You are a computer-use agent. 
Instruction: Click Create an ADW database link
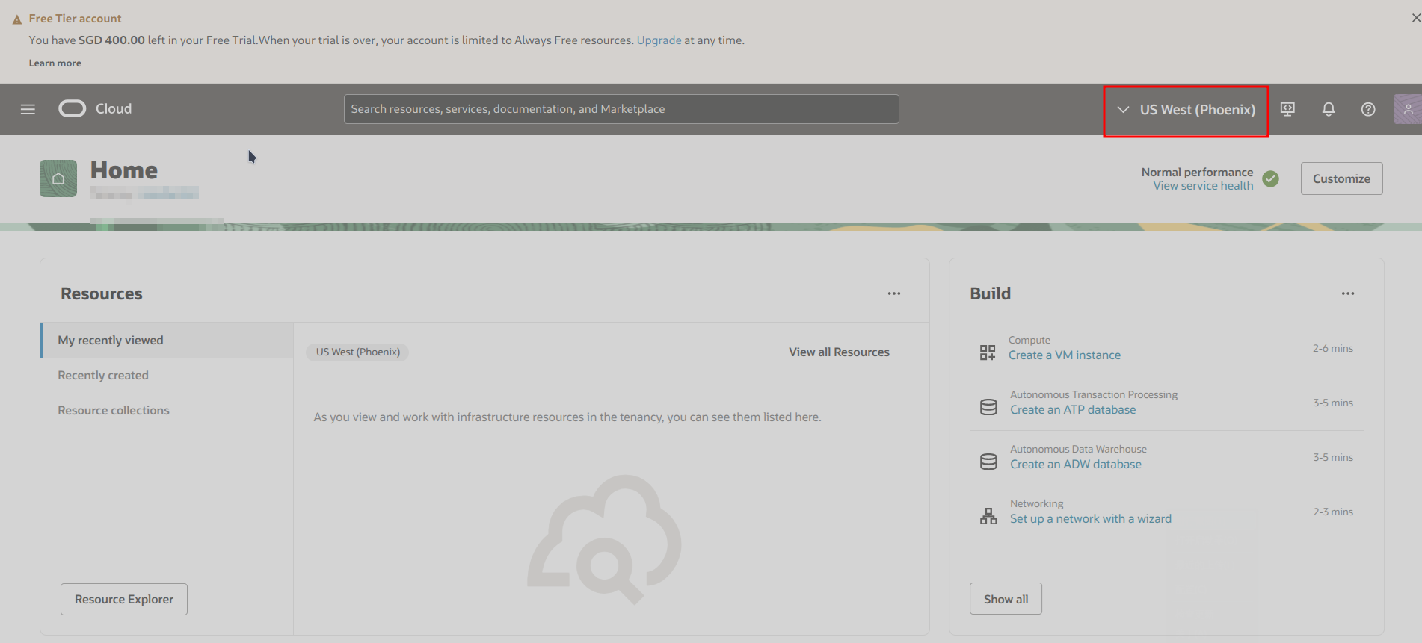(1076, 465)
